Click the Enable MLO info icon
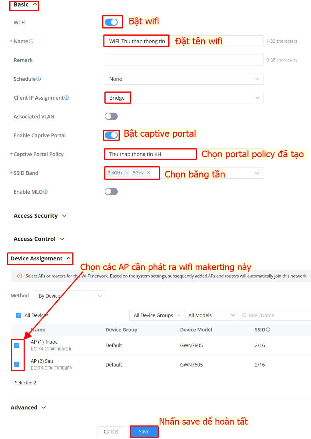The height and width of the screenshot is (439, 311). [x=46, y=192]
